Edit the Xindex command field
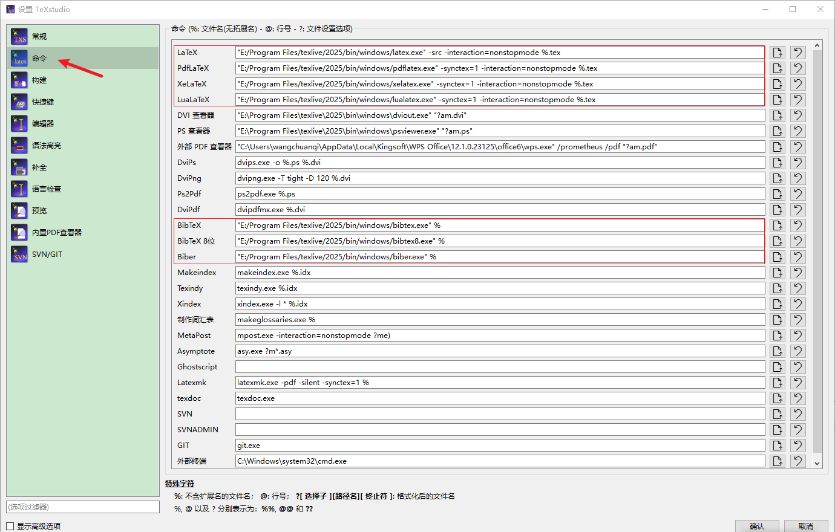The width and height of the screenshot is (835, 532). coord(500,304)
